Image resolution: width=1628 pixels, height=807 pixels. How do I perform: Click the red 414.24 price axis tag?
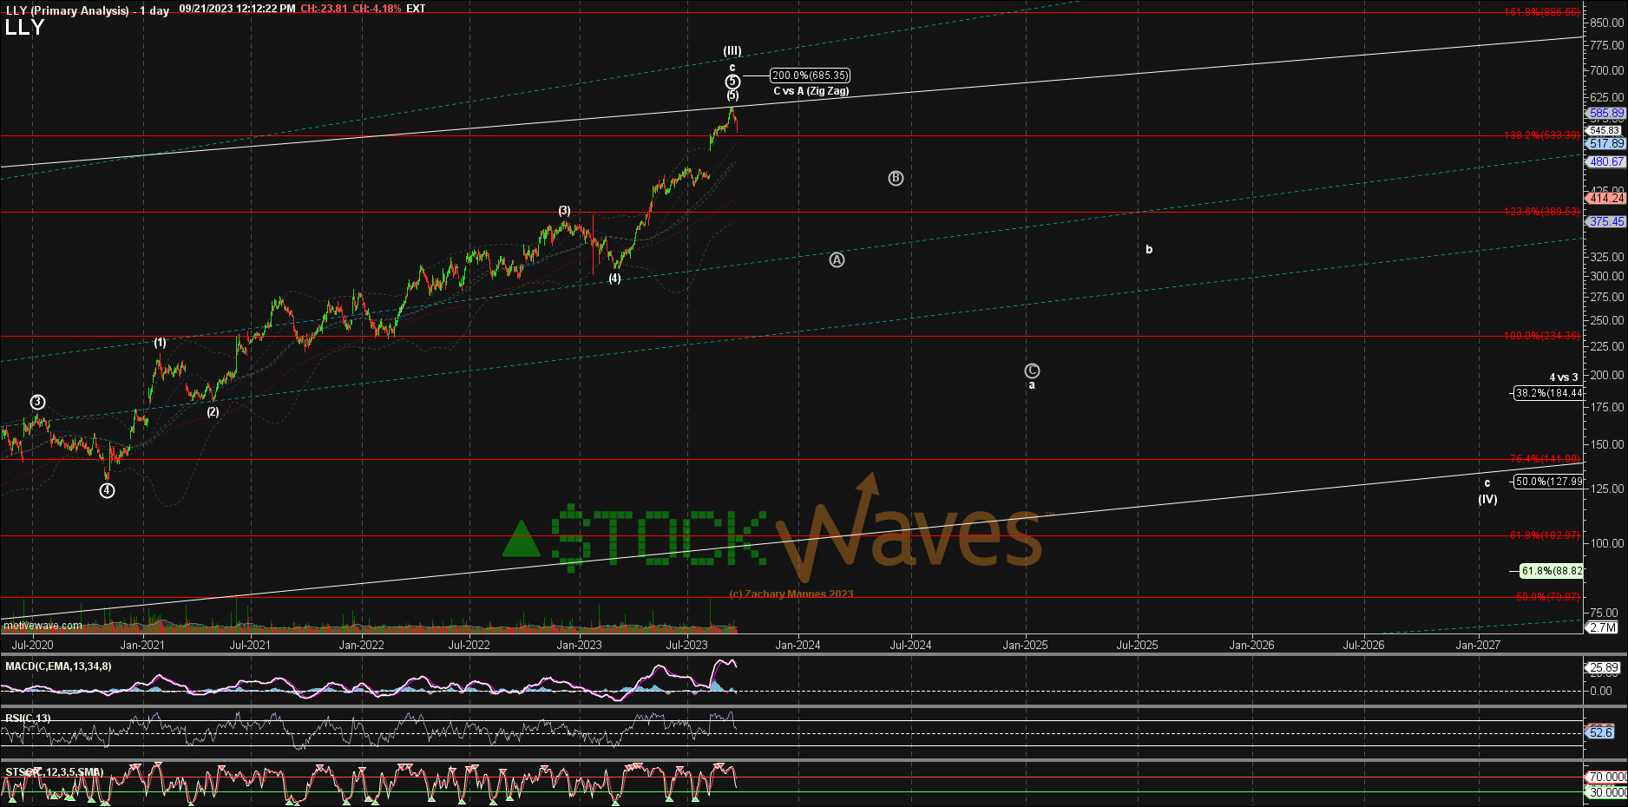[1606, 199]
